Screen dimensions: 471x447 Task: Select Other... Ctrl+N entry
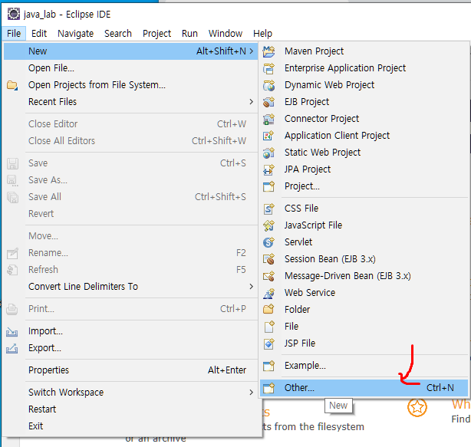(x=364, y=388)
